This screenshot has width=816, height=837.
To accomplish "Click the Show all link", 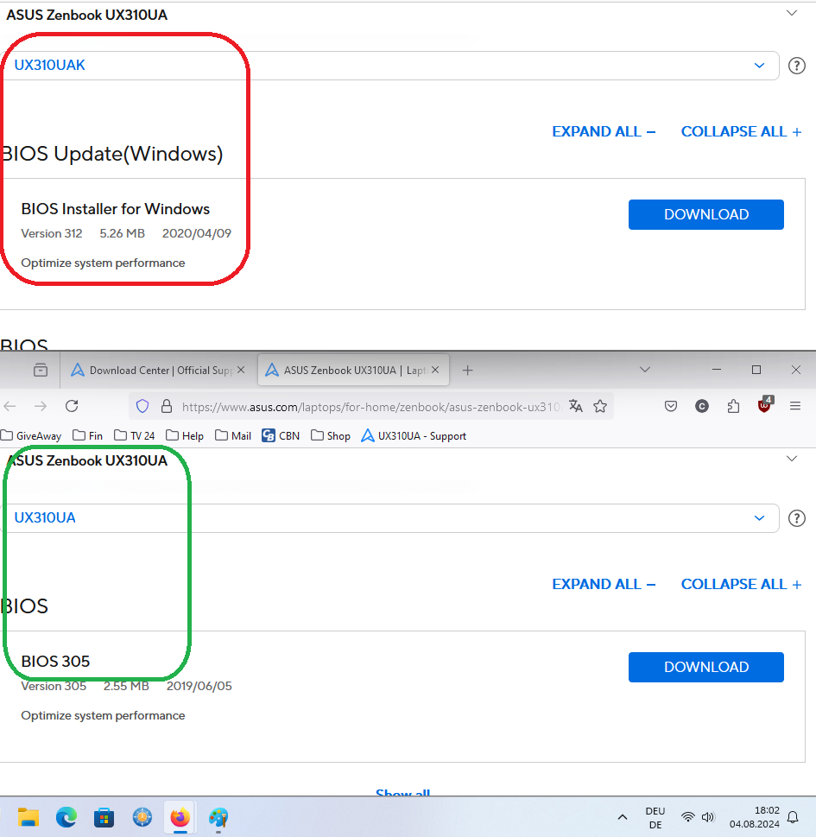I will [x=403, y=793].
